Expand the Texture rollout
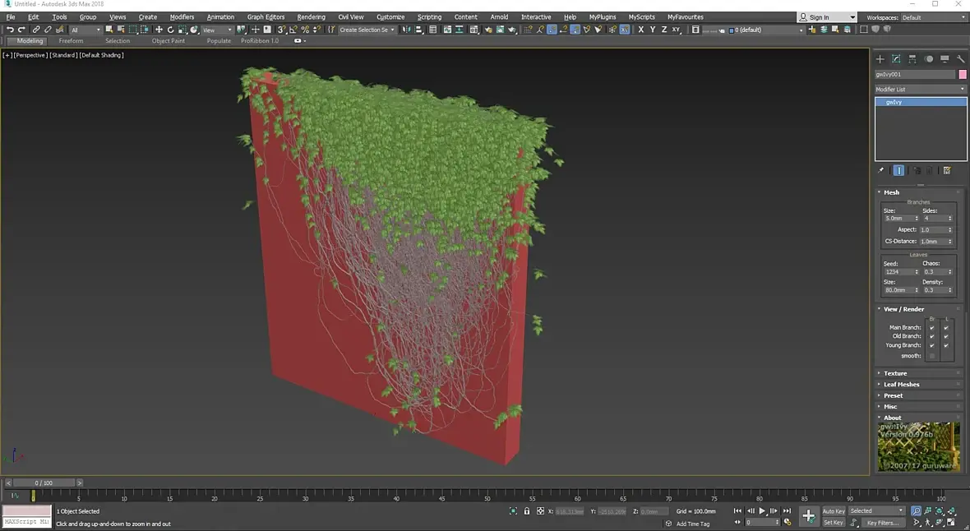This screenshot has height=531, width=970. click(x=895, y=373)
